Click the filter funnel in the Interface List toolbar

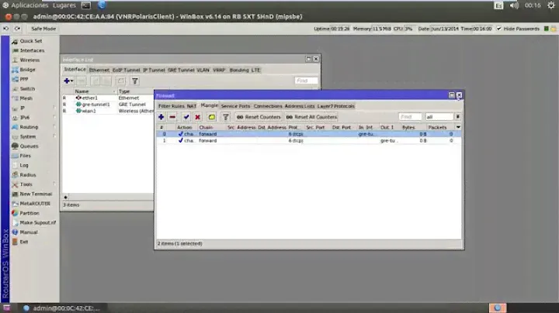tap(134, 81)
